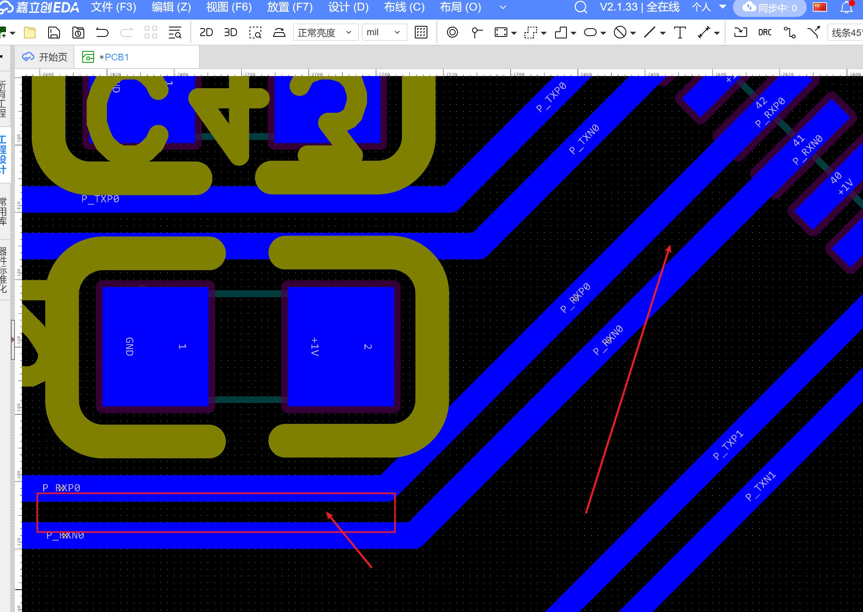Expand the keepout region tool dropdown arrow
863x612 pixels.
[633, 33]
